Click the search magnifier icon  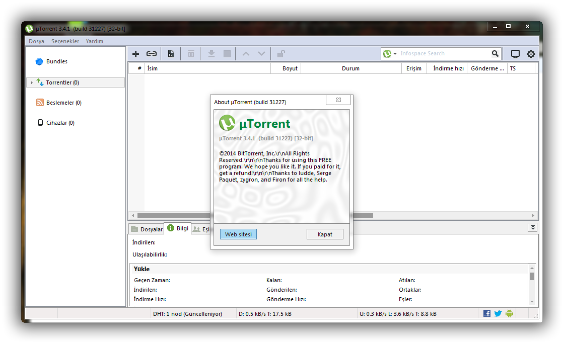tap(495, 53)
